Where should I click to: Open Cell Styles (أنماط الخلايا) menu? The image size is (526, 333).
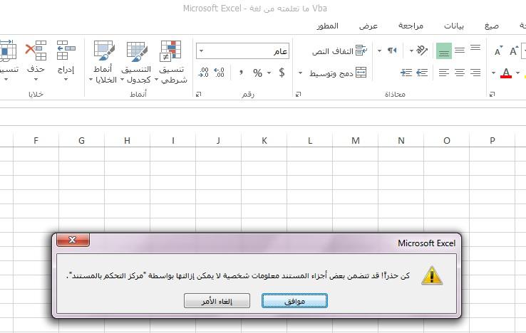click(x=103, y=62)
